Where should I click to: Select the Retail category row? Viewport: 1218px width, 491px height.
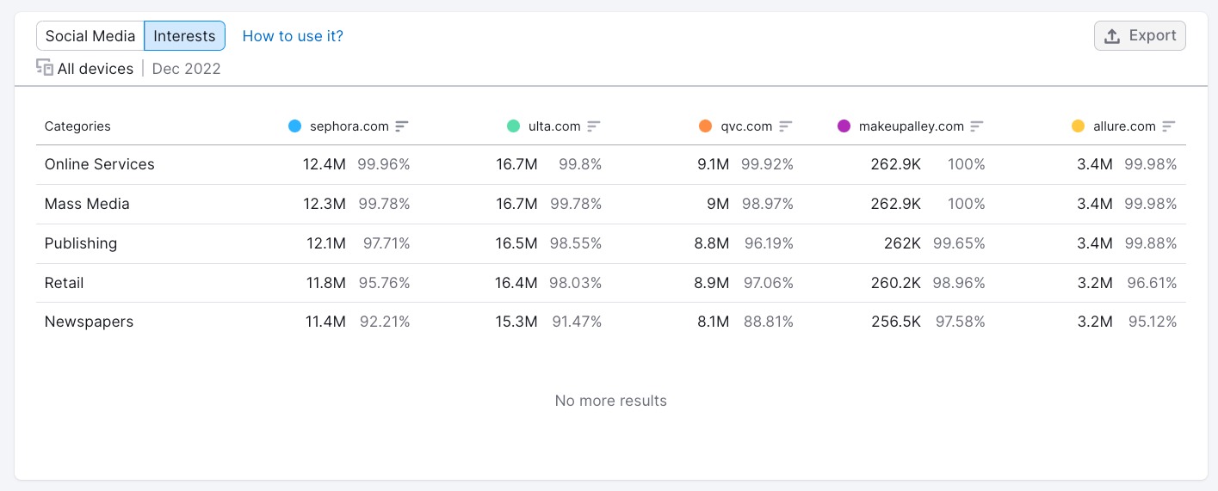611,283
